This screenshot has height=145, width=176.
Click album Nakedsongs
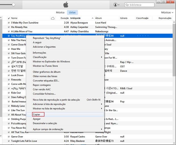pos(102,31)
